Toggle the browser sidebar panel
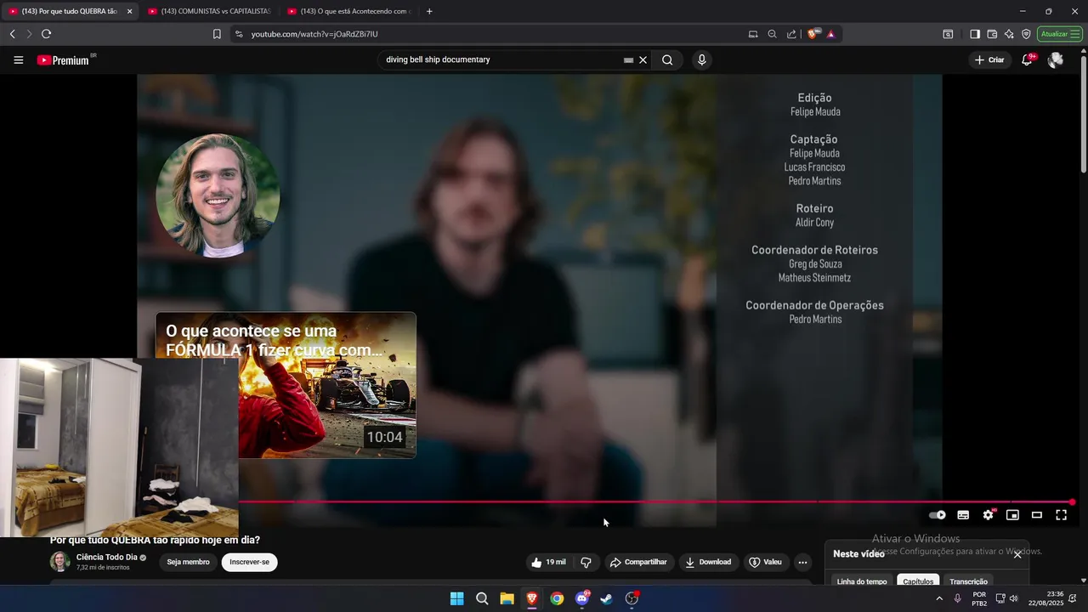The height and width of the screenshot is (612, 1088). click(975, 34)
